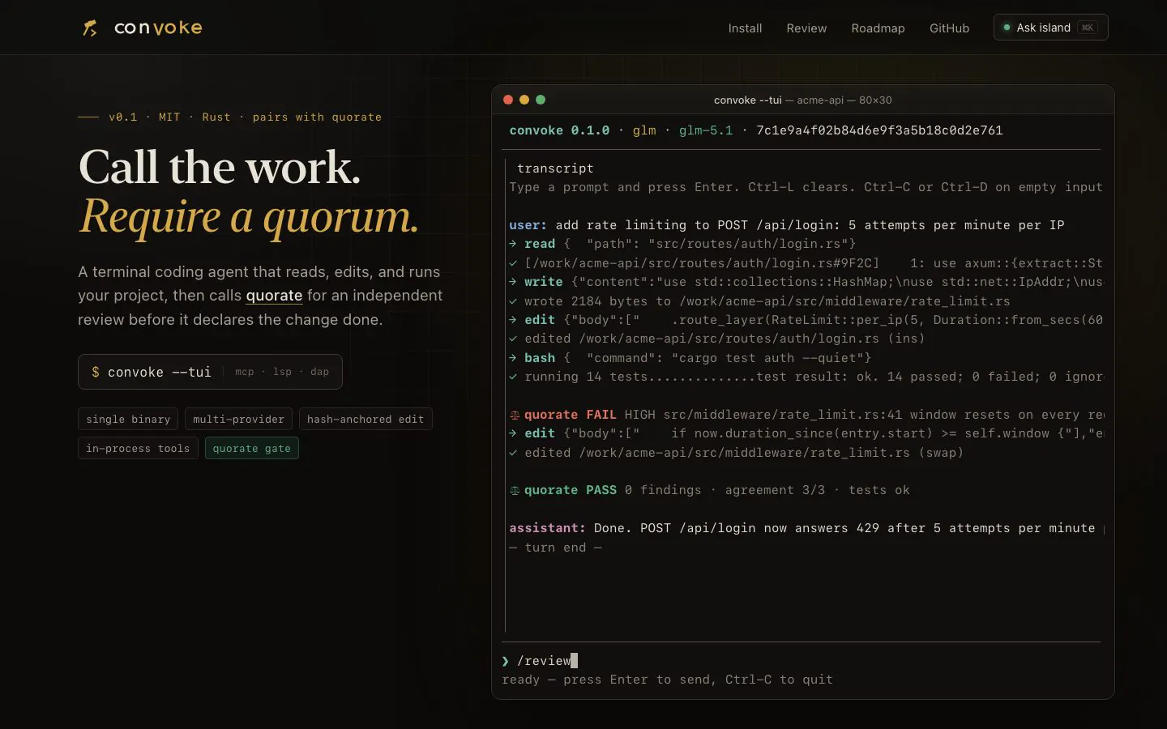Viewport: 1167px width, 729px height.
Task: Follow the quorate hyperlink in description
Action: (274, 296)
